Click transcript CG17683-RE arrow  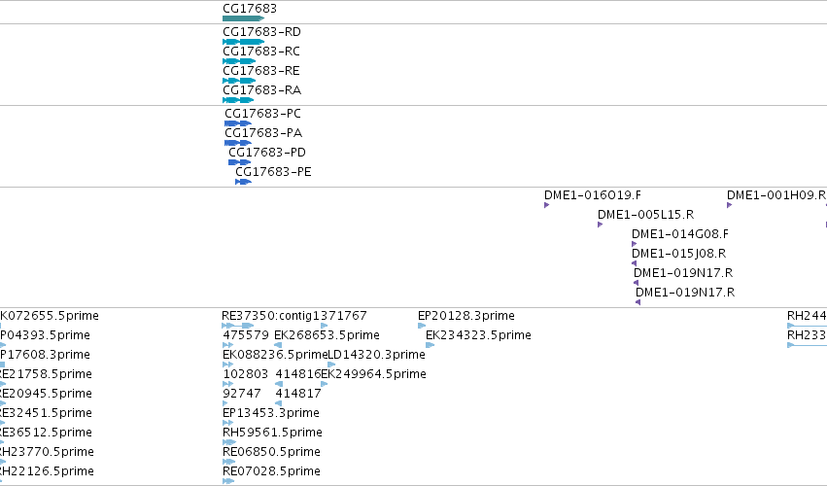point(239,81)
